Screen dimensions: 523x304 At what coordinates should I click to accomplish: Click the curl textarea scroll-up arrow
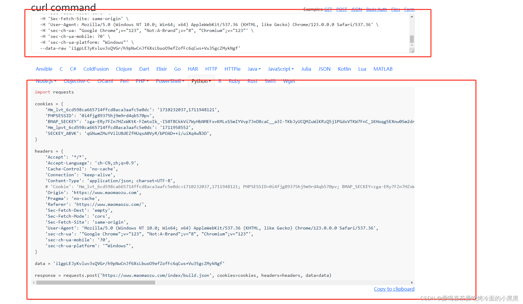coord(412,17)
